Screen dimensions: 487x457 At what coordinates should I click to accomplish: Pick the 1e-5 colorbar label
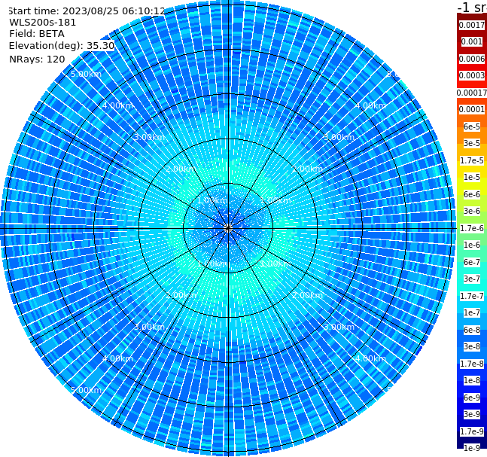[x=472, y=177]
